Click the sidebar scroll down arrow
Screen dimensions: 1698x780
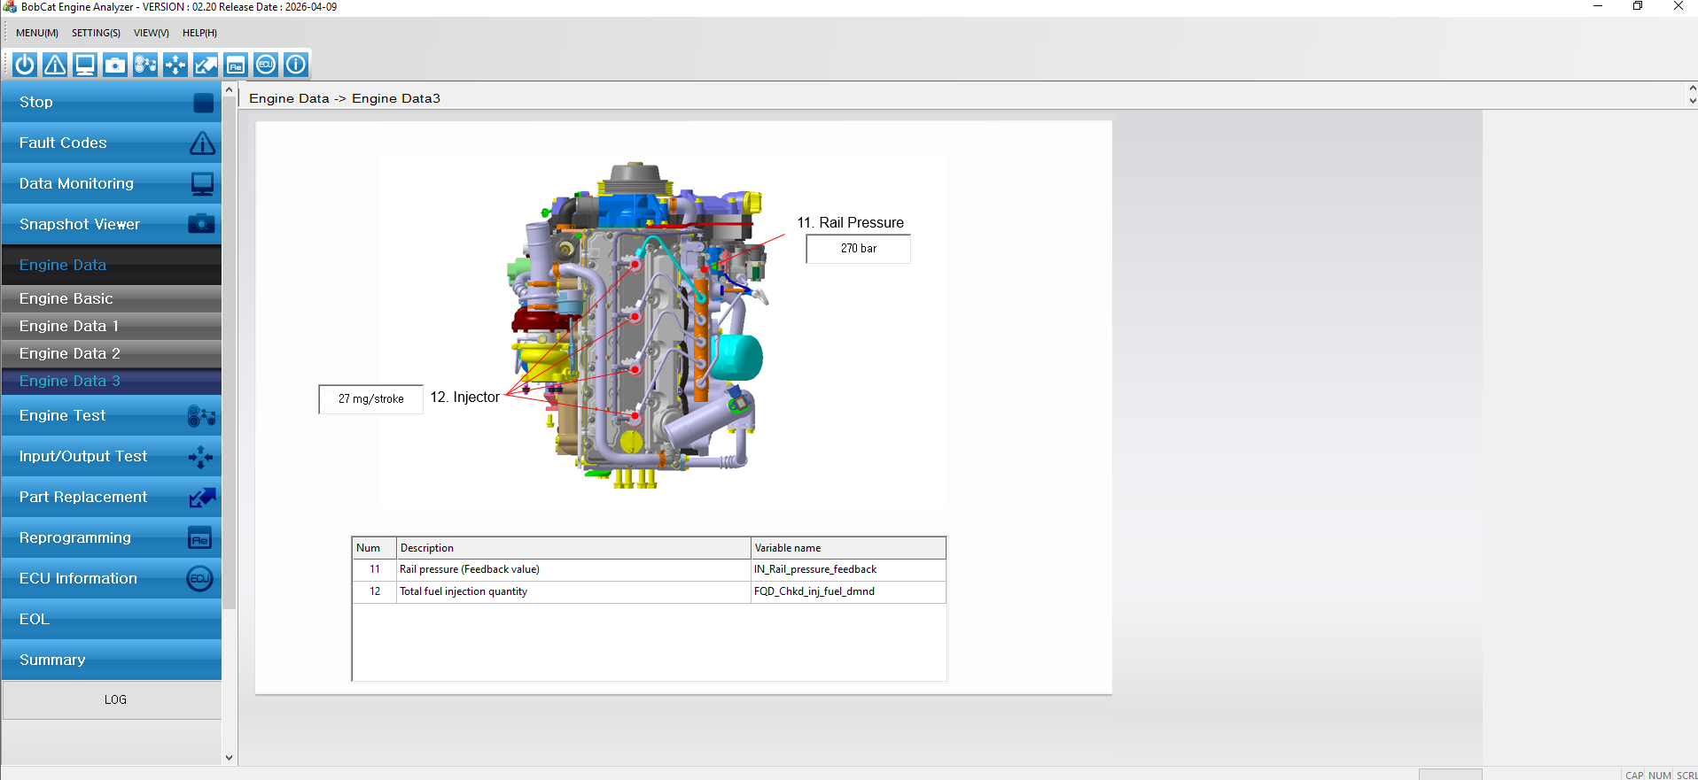tap(230, 758)
